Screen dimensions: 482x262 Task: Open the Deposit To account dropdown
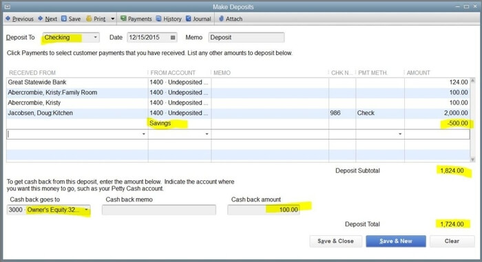point(95,37)
